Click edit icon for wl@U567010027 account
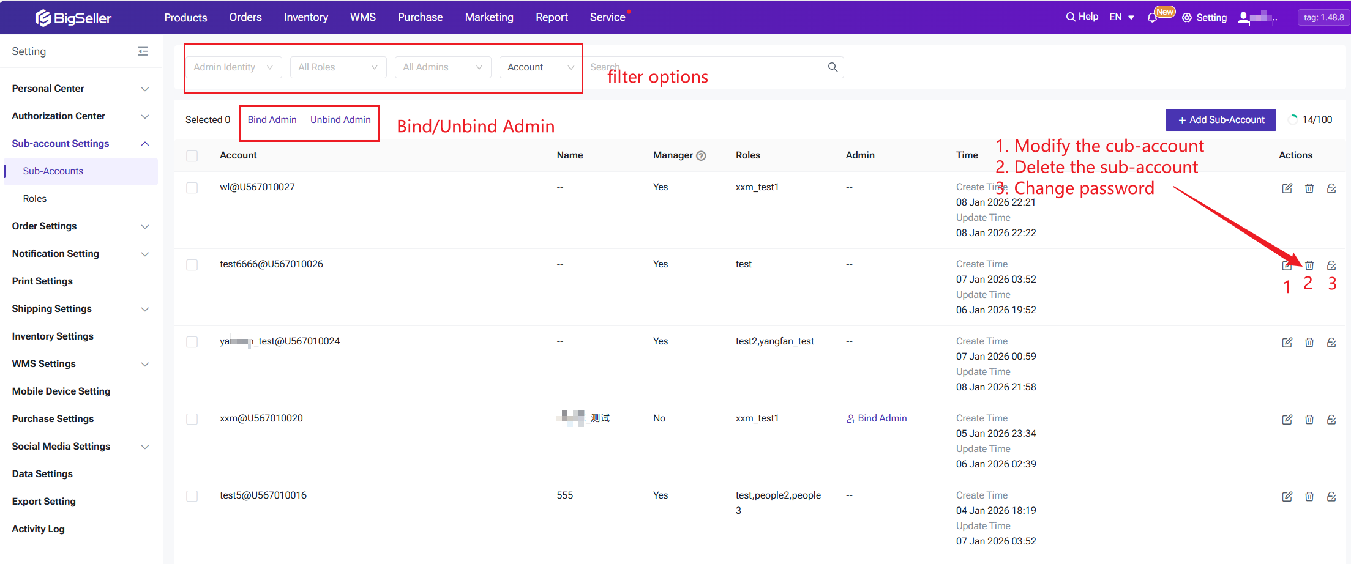Screen dimensions: 1351x564 click(x=1287, y=188)
